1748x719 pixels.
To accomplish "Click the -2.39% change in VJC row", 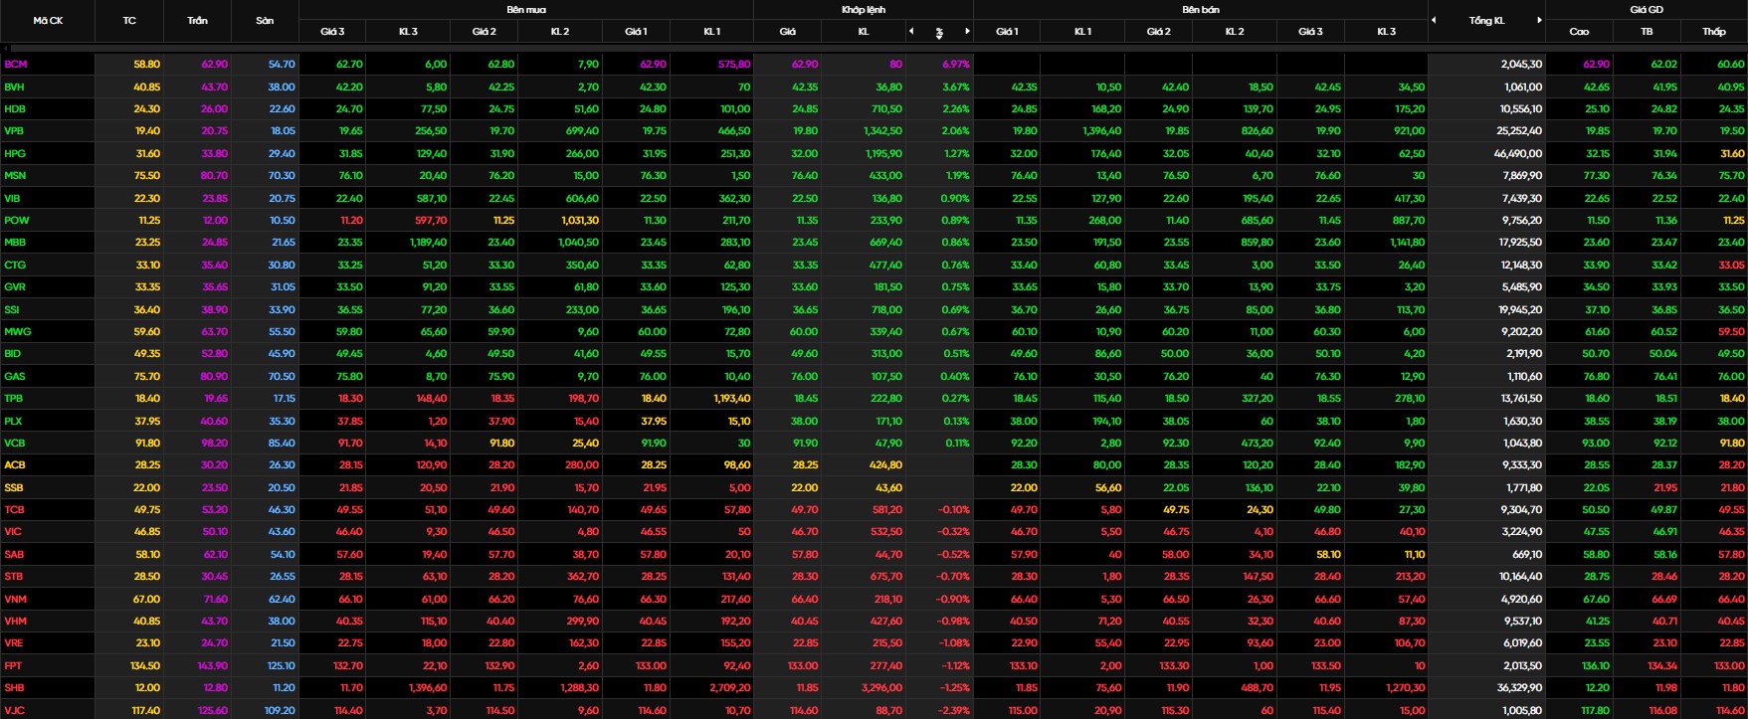I will 953,710.
